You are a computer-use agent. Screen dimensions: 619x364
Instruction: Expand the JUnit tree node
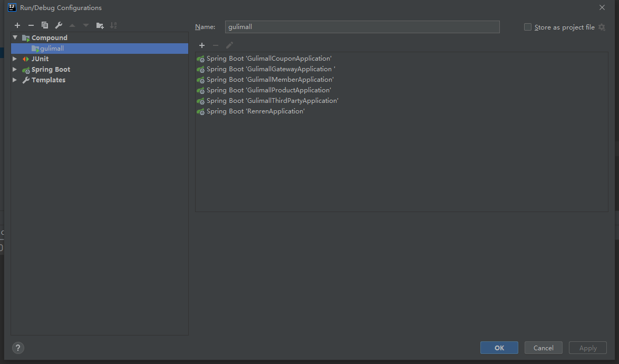coord(15,59)
